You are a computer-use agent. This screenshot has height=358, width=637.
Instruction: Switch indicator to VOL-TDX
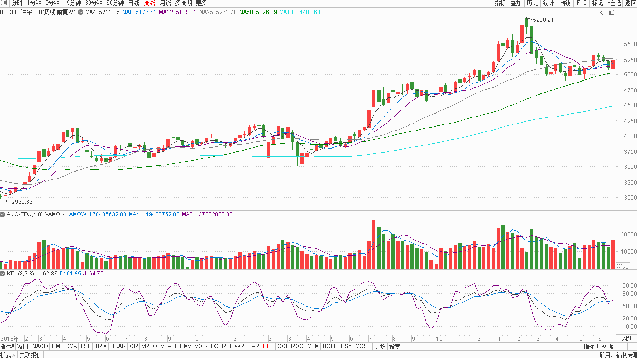[x=206, y=346]
